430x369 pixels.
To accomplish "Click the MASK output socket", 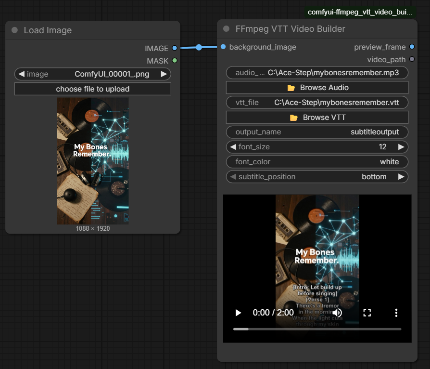I will pos(175,60).
